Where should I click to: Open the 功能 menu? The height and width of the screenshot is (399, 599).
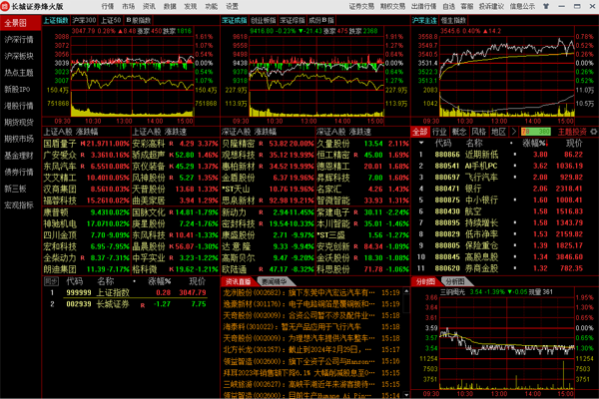click(212, 7)
